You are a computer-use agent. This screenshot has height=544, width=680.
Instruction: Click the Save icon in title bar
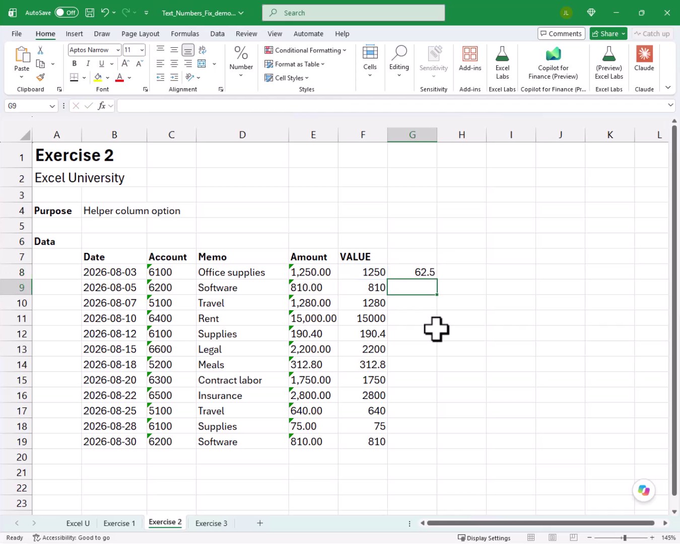point(90,13)
